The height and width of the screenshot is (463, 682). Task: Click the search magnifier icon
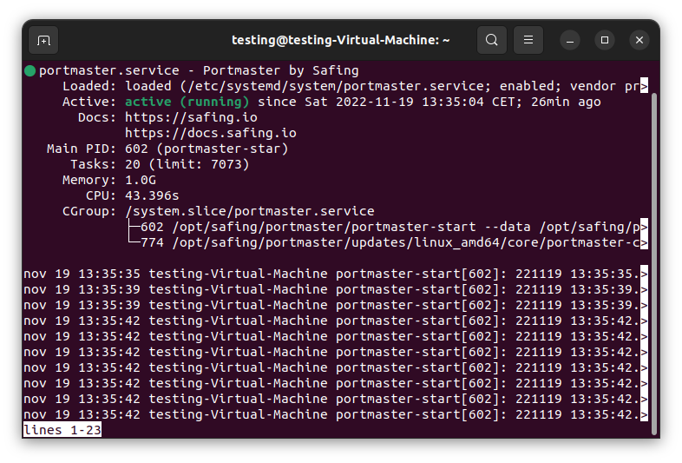coord(492,40)
